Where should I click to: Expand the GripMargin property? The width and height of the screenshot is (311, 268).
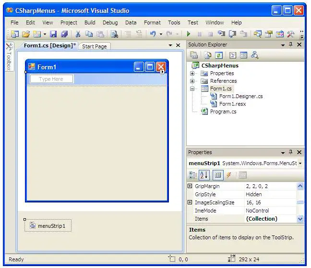pyautogui.click(x=190, y=186)
